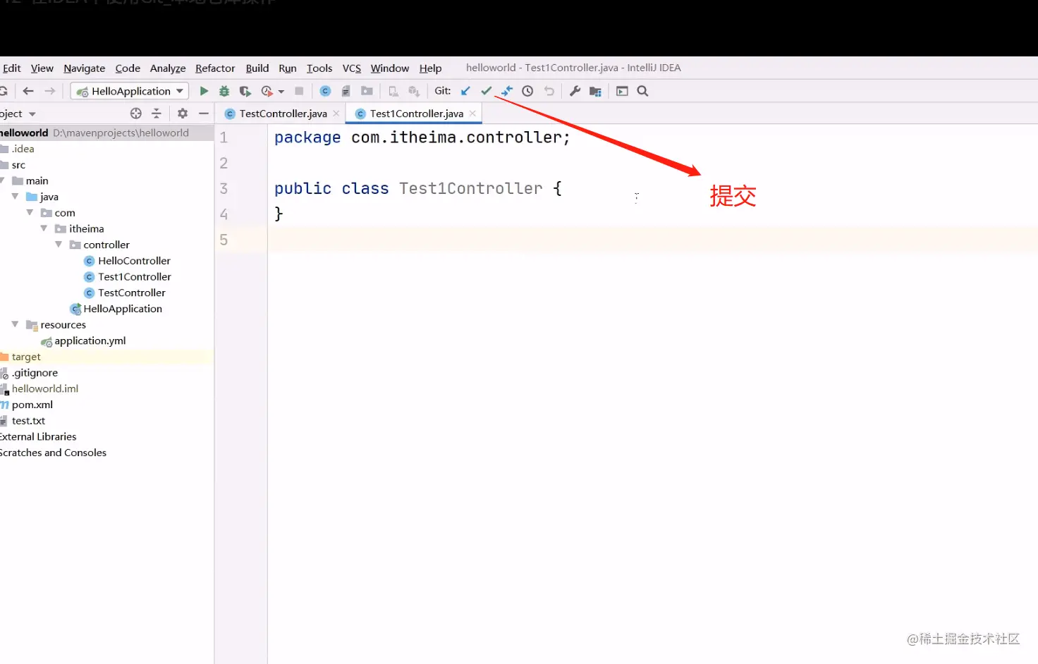Viewport: 1038px width, 664px height.
Task: Select HelloController in the project tree
Action: point(134,261)
